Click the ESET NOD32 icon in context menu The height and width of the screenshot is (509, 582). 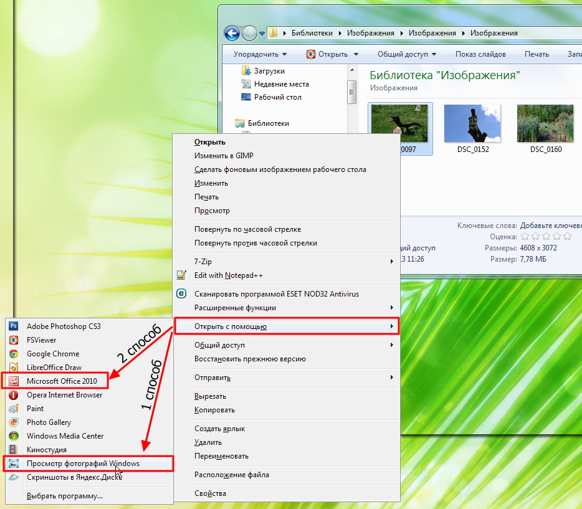click(181, 293)
